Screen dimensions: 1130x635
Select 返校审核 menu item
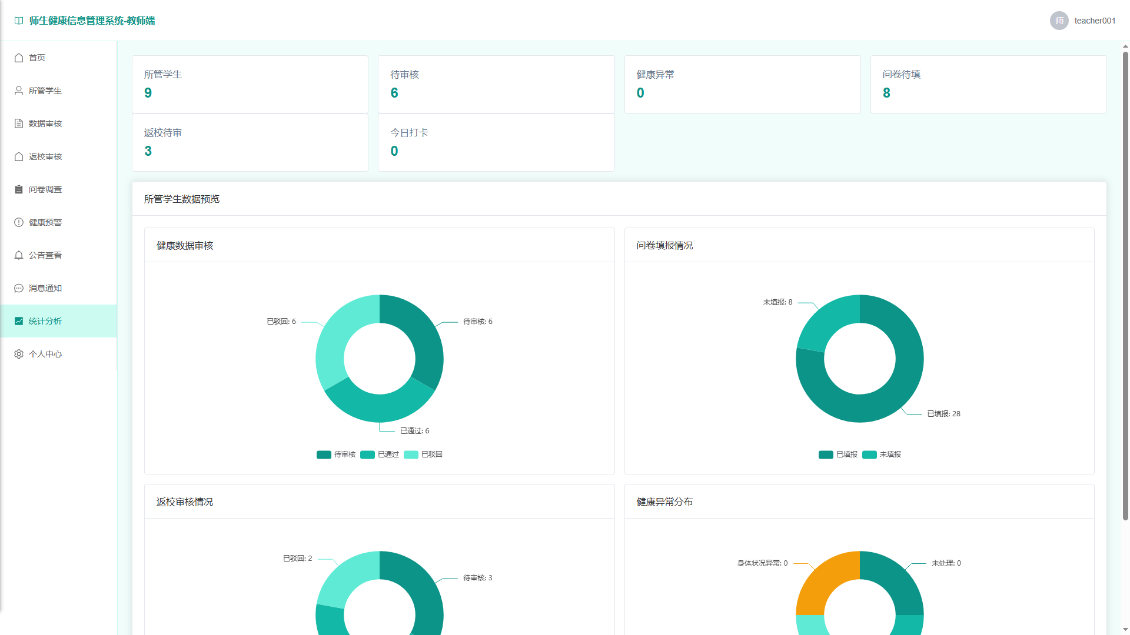tap(58, 156)
